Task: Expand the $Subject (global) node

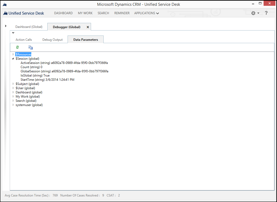Action: pos(13,84)
